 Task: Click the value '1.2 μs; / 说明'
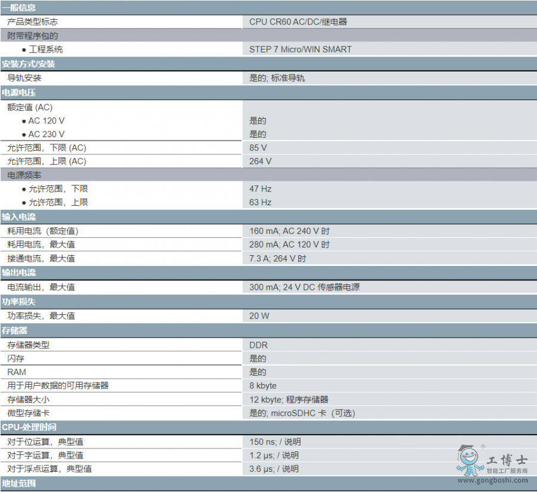click(274, 456)
